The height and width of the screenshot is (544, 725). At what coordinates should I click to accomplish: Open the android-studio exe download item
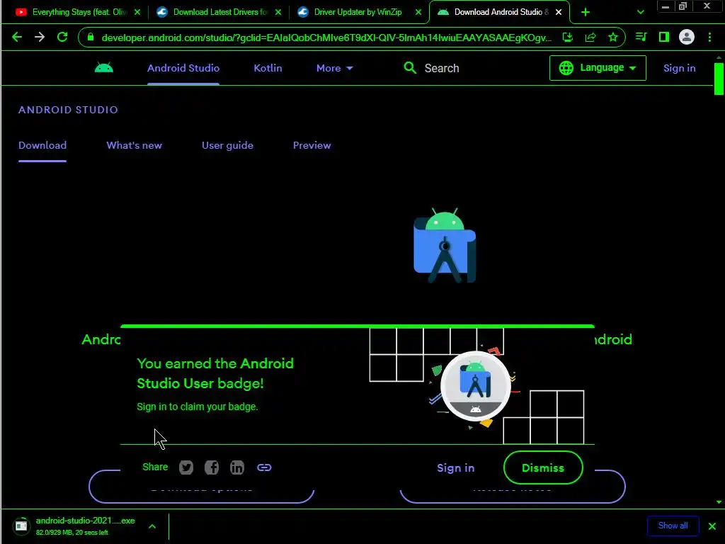pyautogui.click(x=85, y=526)
